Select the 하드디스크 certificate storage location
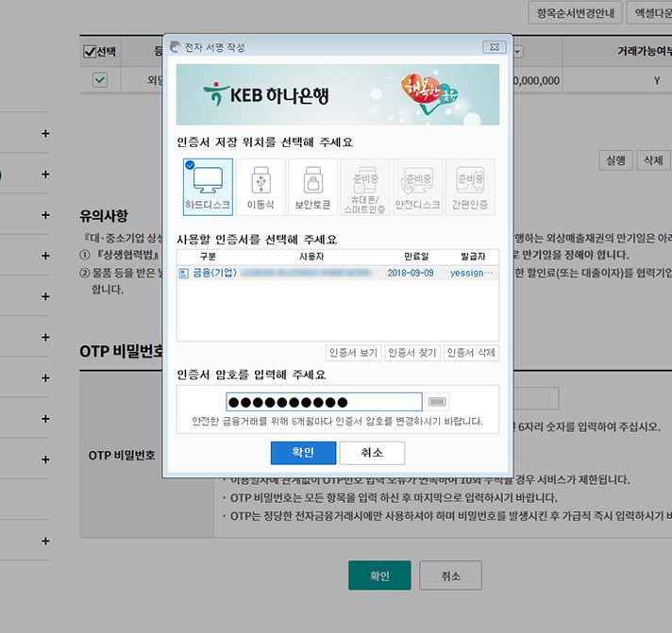 (x=207, y=185)
